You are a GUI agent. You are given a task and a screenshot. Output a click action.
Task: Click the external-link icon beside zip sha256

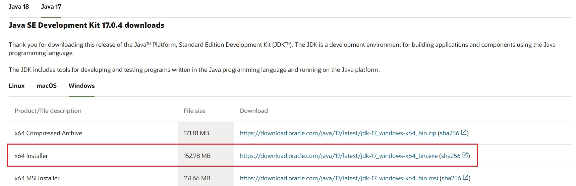click(x=464, y=133)
